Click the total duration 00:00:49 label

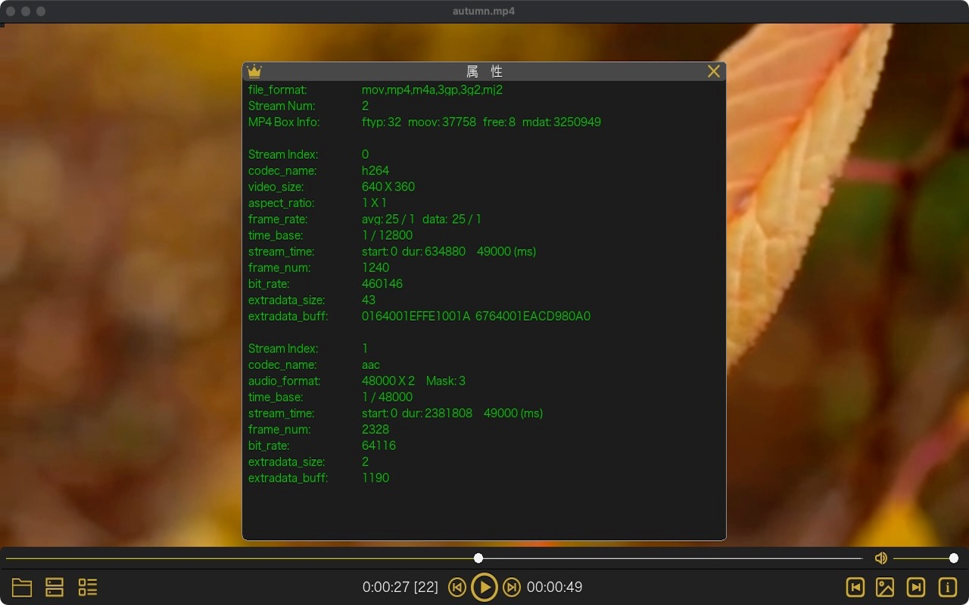554,587
